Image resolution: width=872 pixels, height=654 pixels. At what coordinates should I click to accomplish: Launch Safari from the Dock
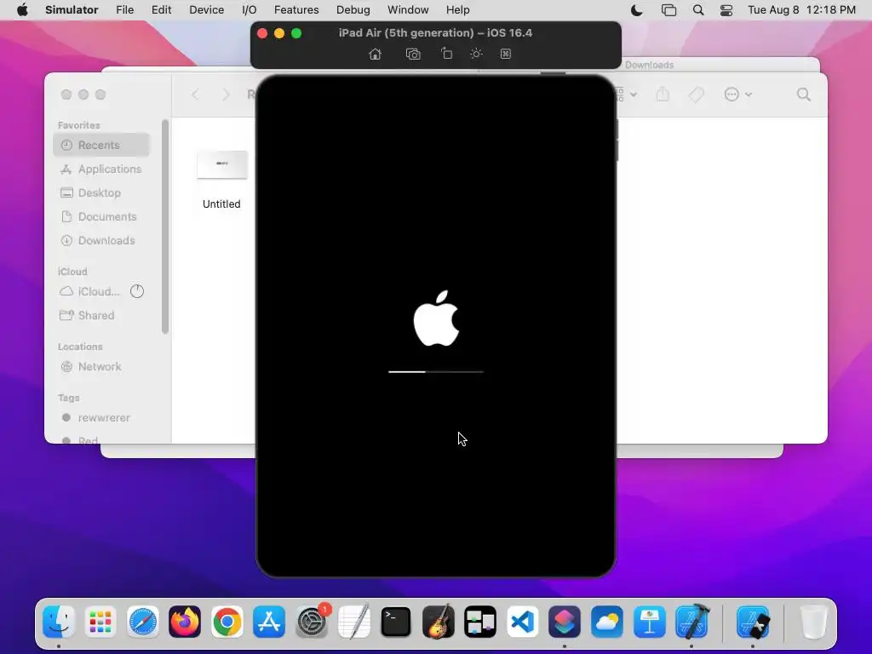pos(143,621)
